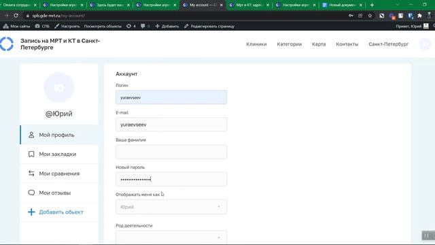Open 'Мои сайты' admin bar menu

16,26
